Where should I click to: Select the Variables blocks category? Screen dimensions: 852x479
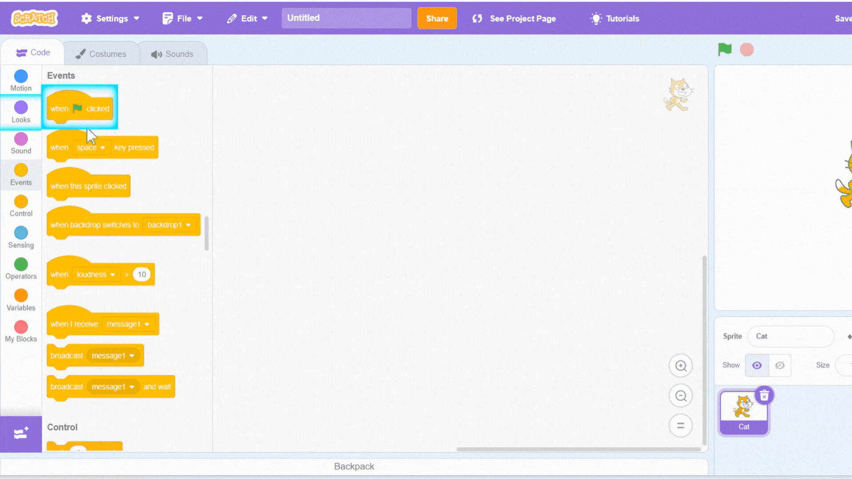click(21, 300)
